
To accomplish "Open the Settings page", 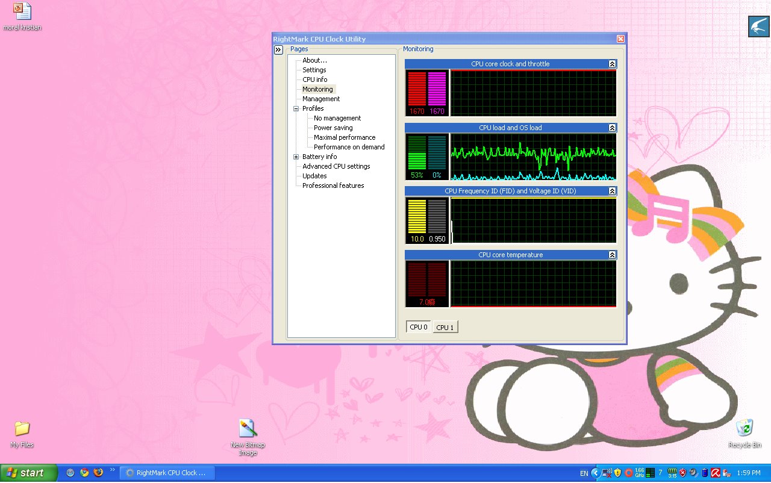I will coord(314,70).
